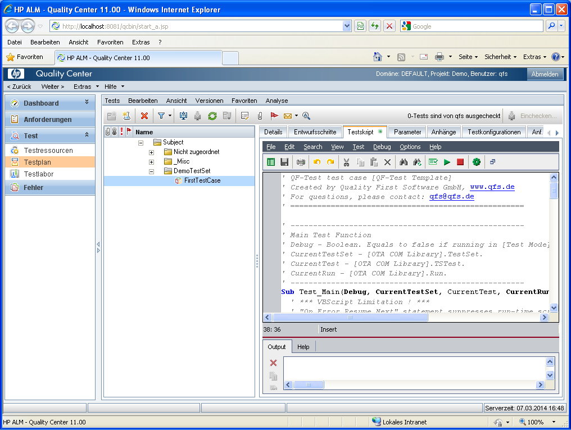Click the New Test flask icon
Screen dimensions: 571x430
pyautogui.click(x=126, y=116)
